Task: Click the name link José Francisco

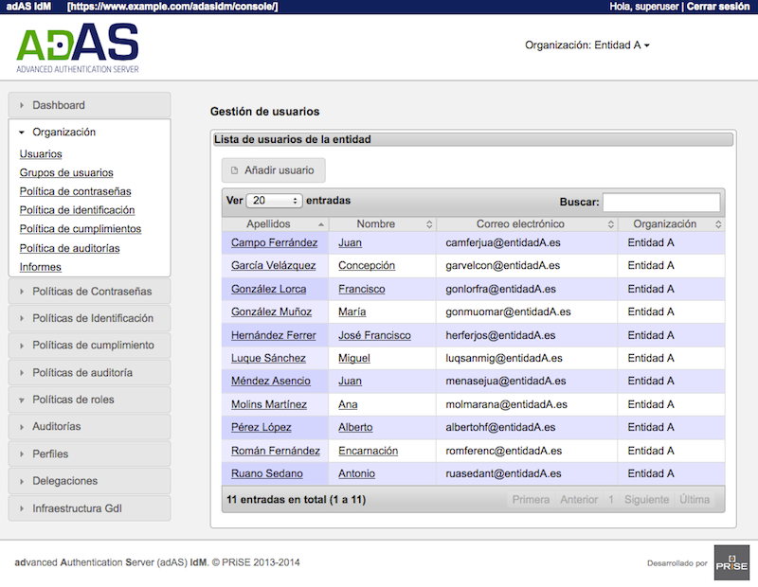Action: coord(374,335)
